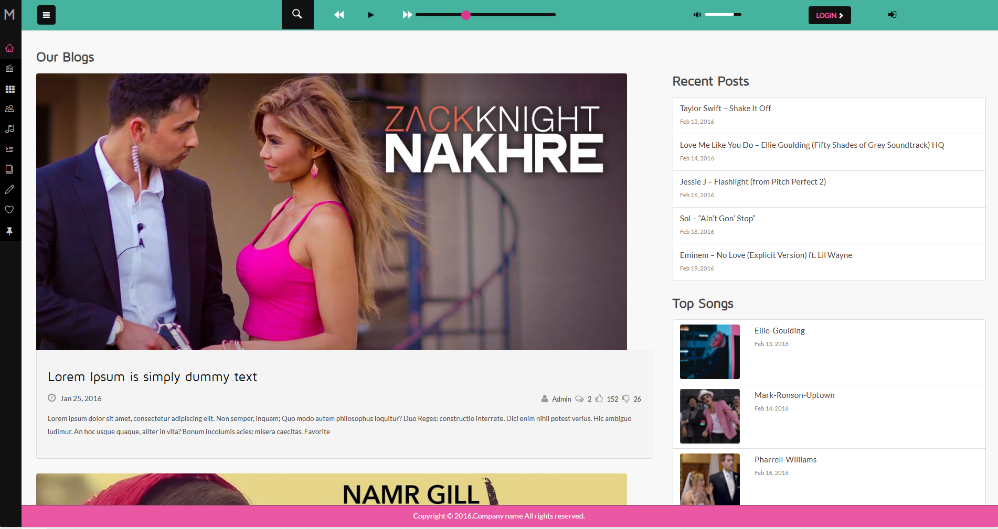Open the heart favorites icon in the sidebar
The image size is (998, 529).
point(9,210)
